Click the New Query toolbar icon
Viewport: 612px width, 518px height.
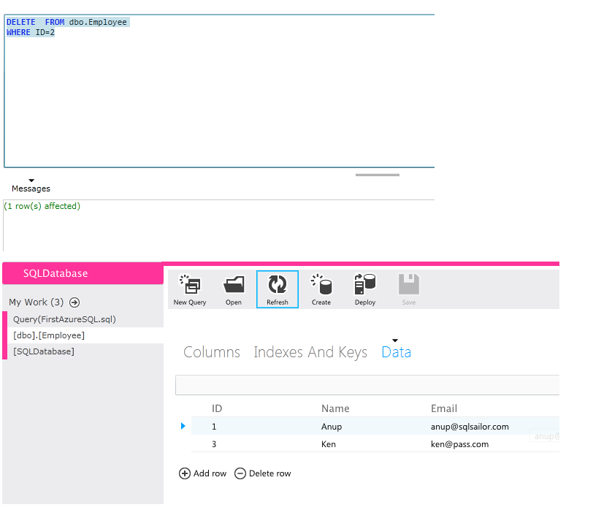point(190,285)
